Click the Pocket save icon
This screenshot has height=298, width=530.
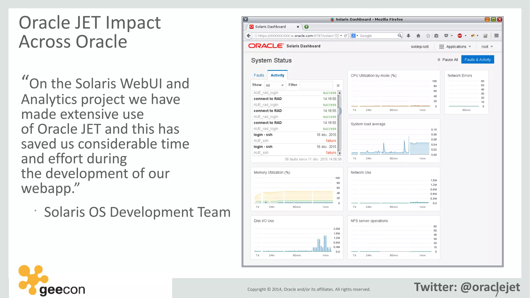pos(446,36)
